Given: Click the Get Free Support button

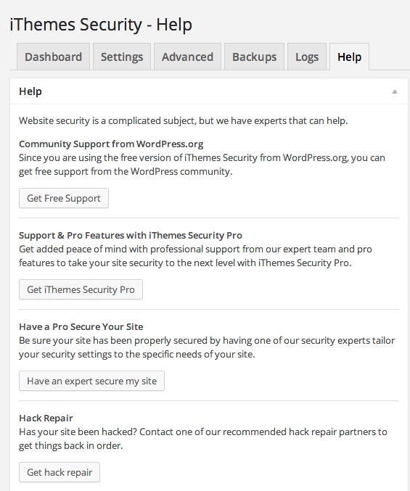Looking at the screenshot, I should [64, 198].
